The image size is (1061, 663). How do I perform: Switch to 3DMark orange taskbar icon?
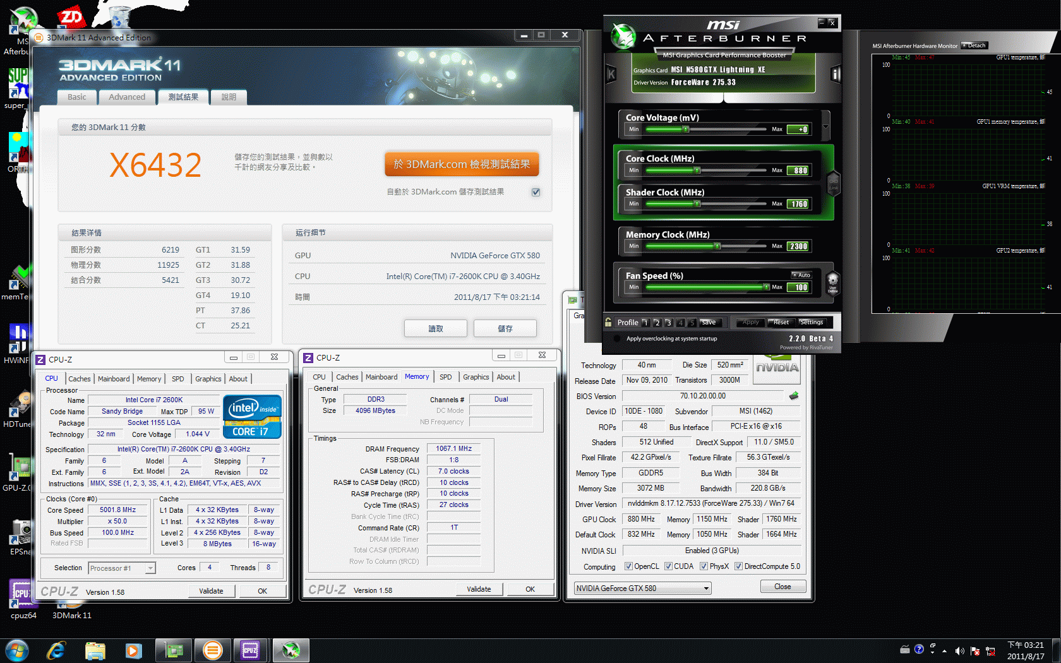coord(213,650)
